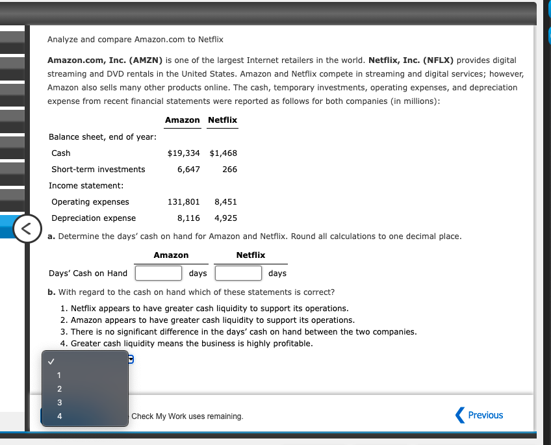Click the Netflix column header in data table
Viewport: 551px width, 445px height.
point(222,120)
